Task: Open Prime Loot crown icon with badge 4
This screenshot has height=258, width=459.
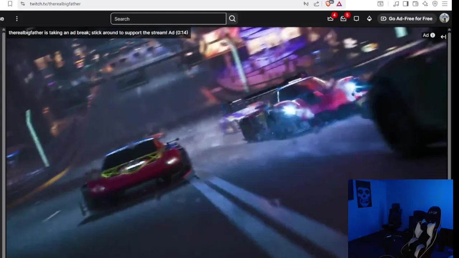Action: click(331, 19)
